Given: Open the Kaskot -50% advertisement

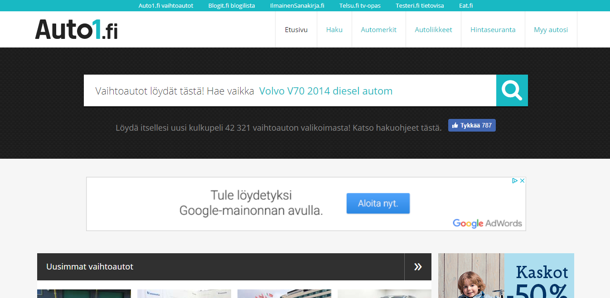Looking at the screenshot, I should click(x=506, y=275).
